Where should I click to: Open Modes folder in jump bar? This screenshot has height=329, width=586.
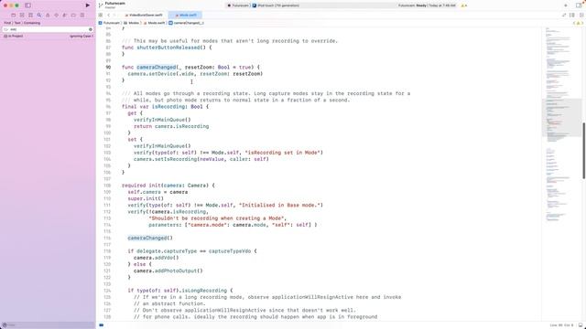coord(132,23)
